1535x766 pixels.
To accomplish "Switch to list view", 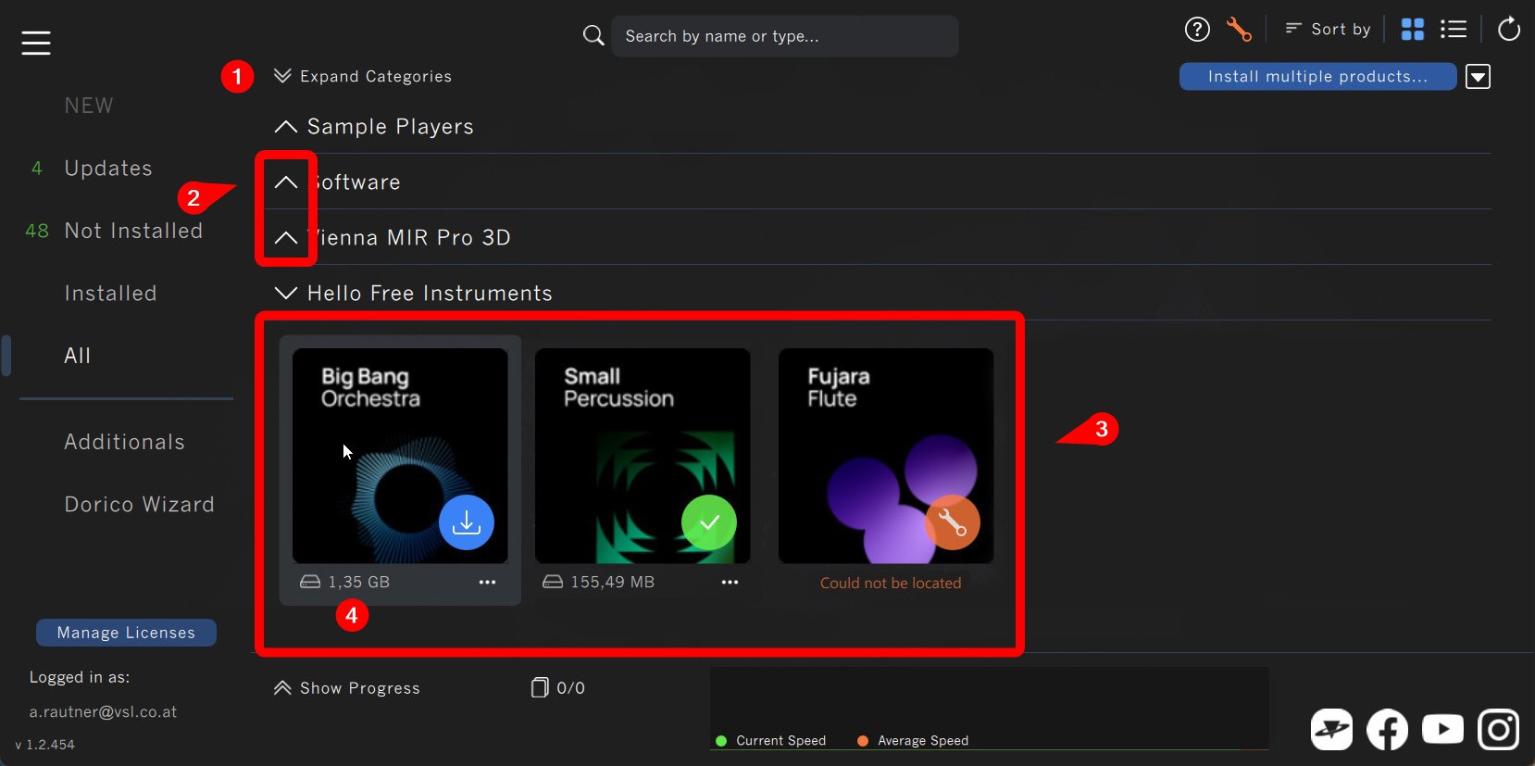I will 1454,30.
